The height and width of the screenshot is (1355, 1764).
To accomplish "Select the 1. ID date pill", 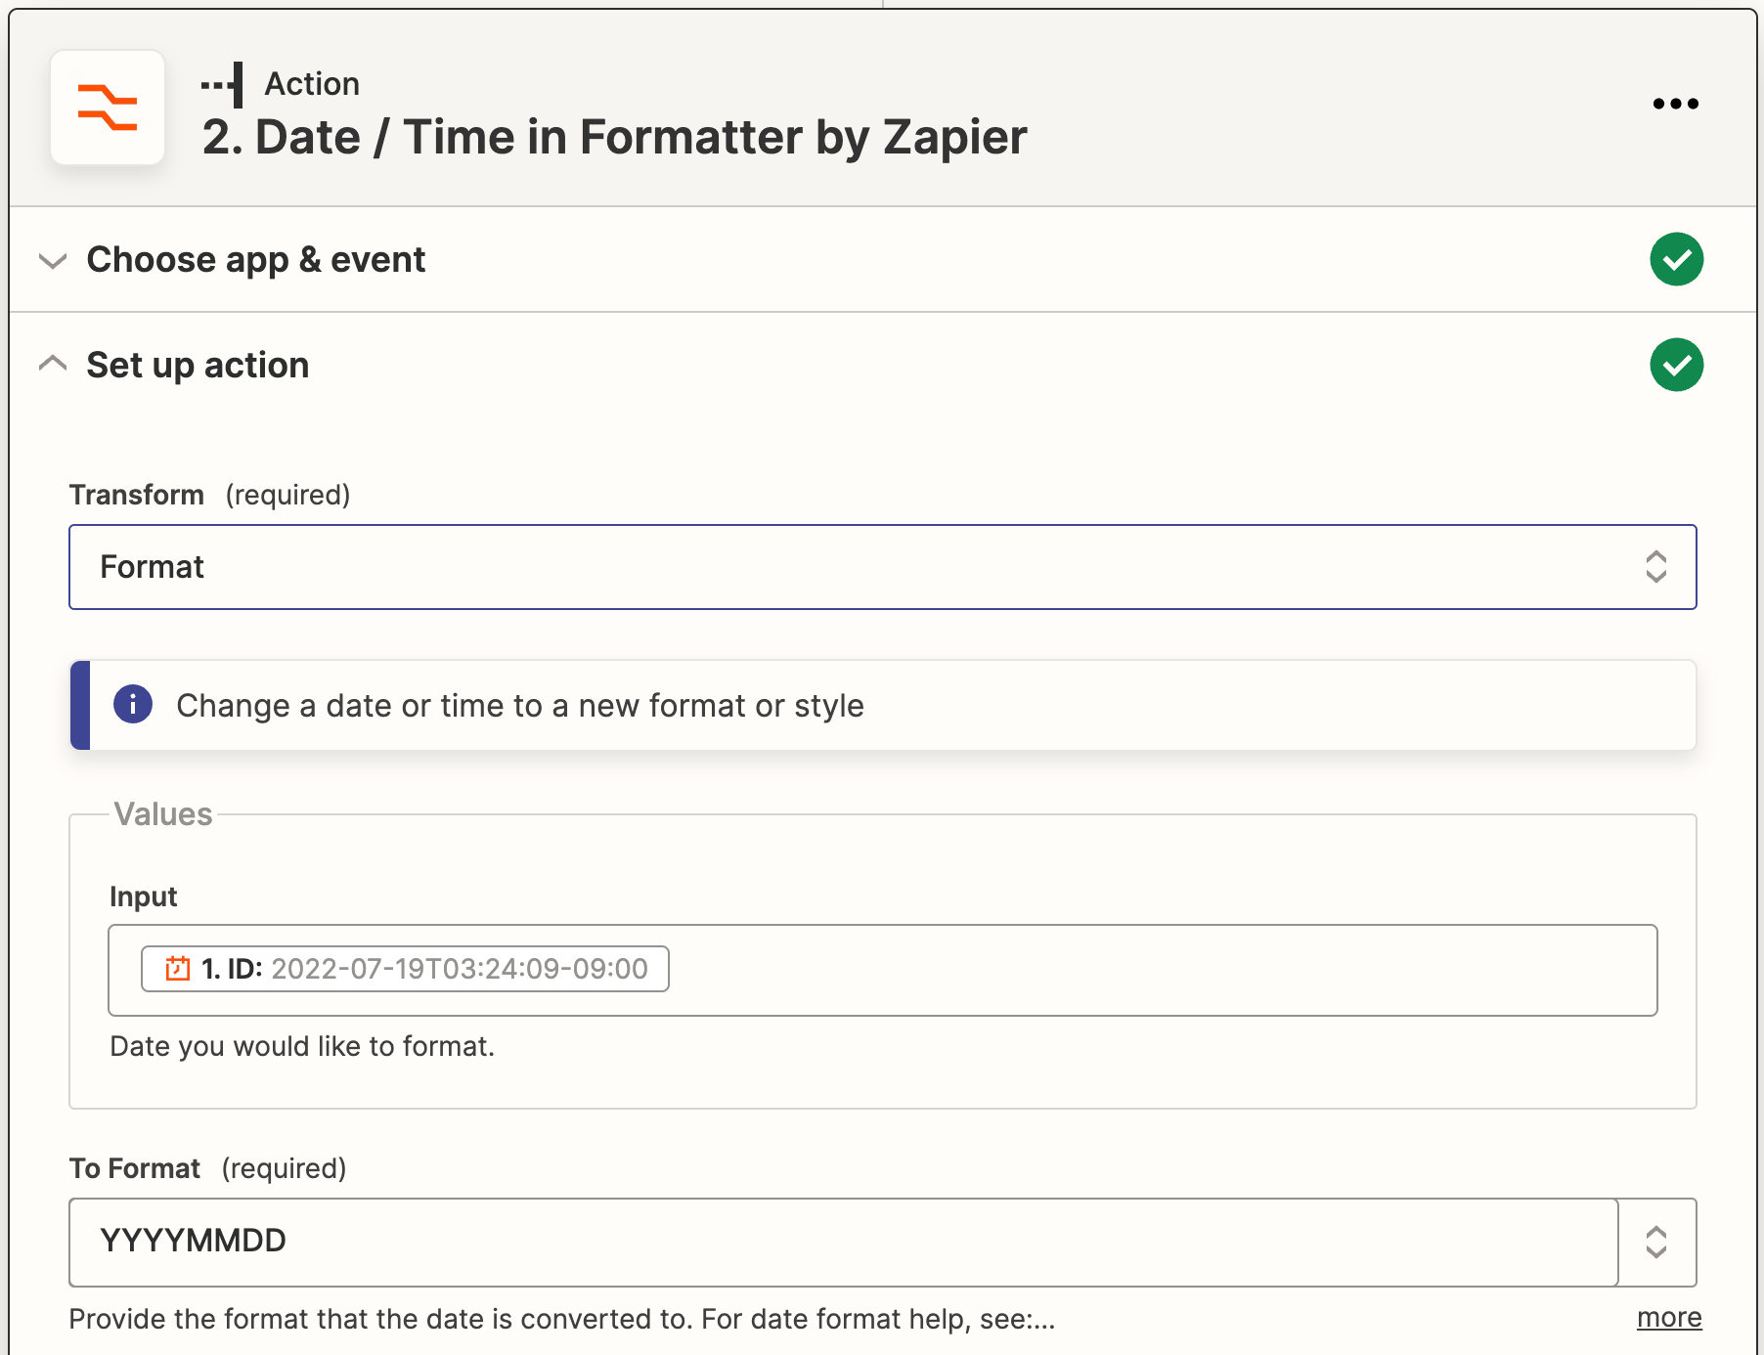I will (405, 969).
